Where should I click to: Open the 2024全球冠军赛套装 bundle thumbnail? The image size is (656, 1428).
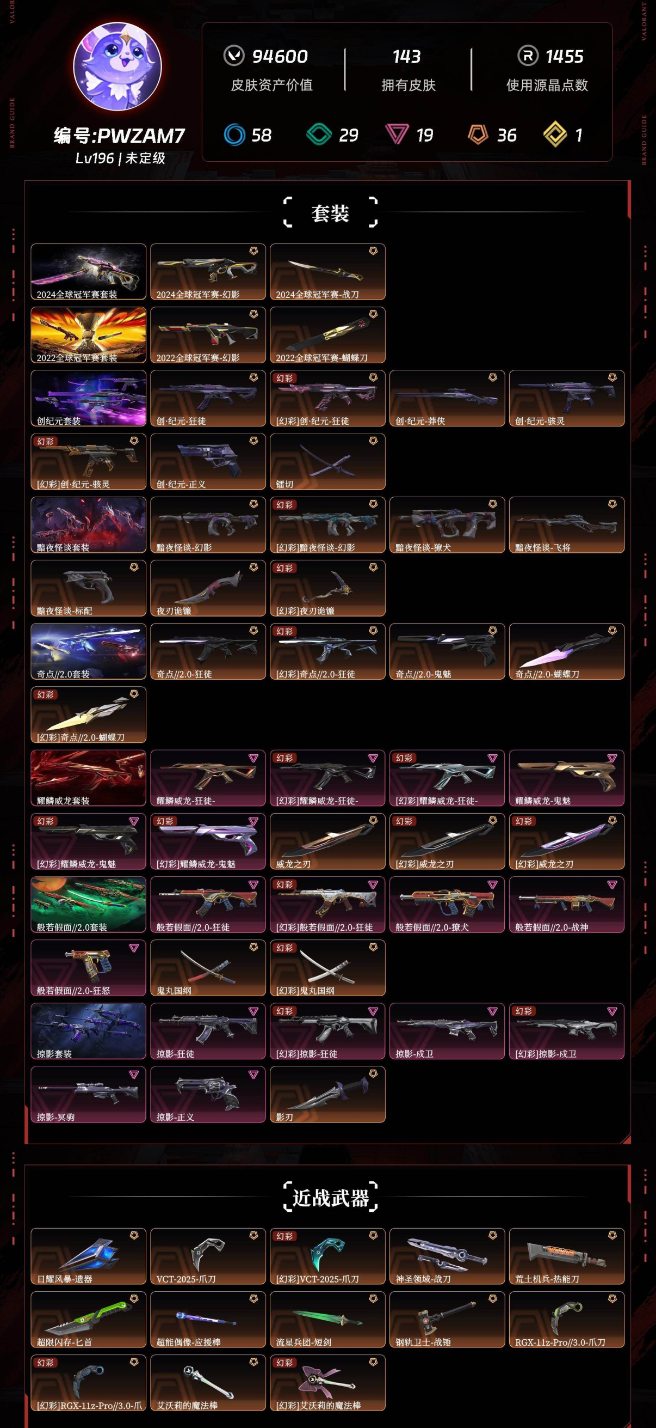tap(89, 272)
